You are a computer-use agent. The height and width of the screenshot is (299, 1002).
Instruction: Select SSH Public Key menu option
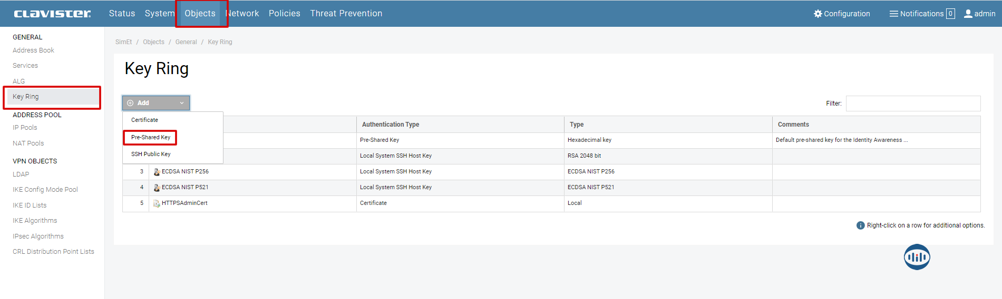click(x=151, y=154)
